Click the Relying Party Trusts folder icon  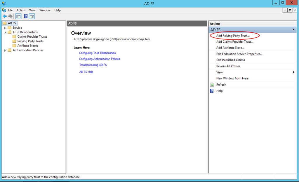(14, 41)
